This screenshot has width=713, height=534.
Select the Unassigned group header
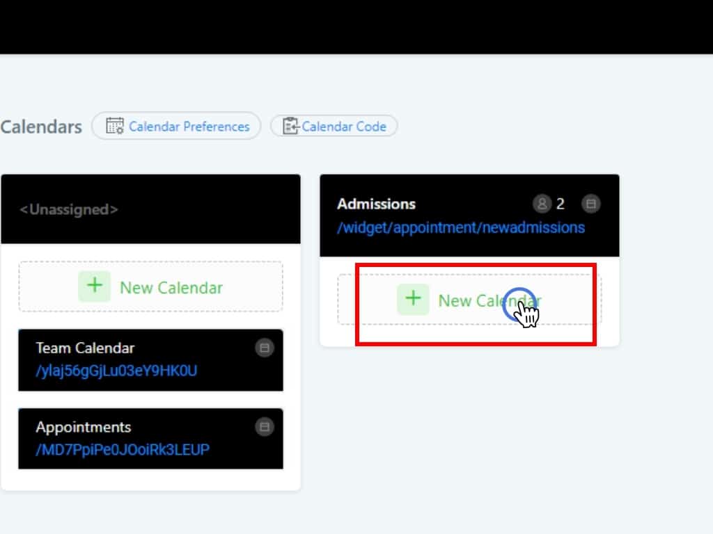tap(68, 209)
